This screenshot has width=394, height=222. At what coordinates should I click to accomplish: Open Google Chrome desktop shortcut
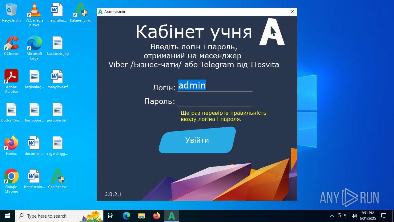tap(11, 181)
